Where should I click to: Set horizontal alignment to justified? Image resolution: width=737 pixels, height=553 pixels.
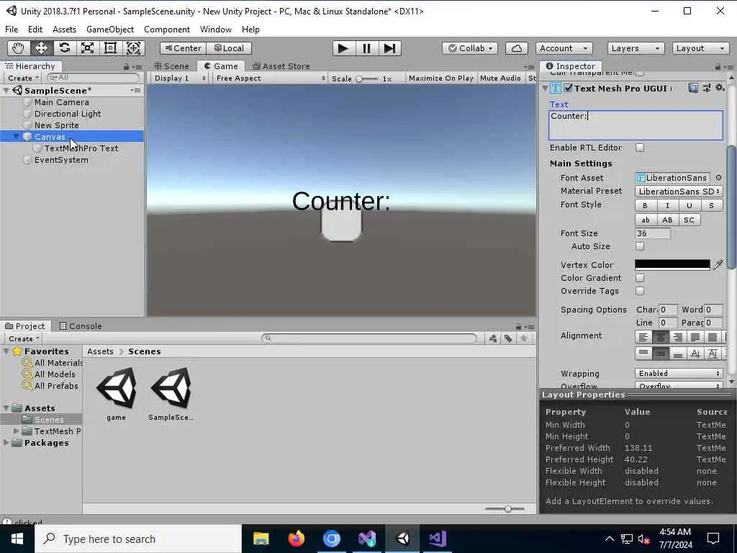pyautogui.click(x=695, y=337)
